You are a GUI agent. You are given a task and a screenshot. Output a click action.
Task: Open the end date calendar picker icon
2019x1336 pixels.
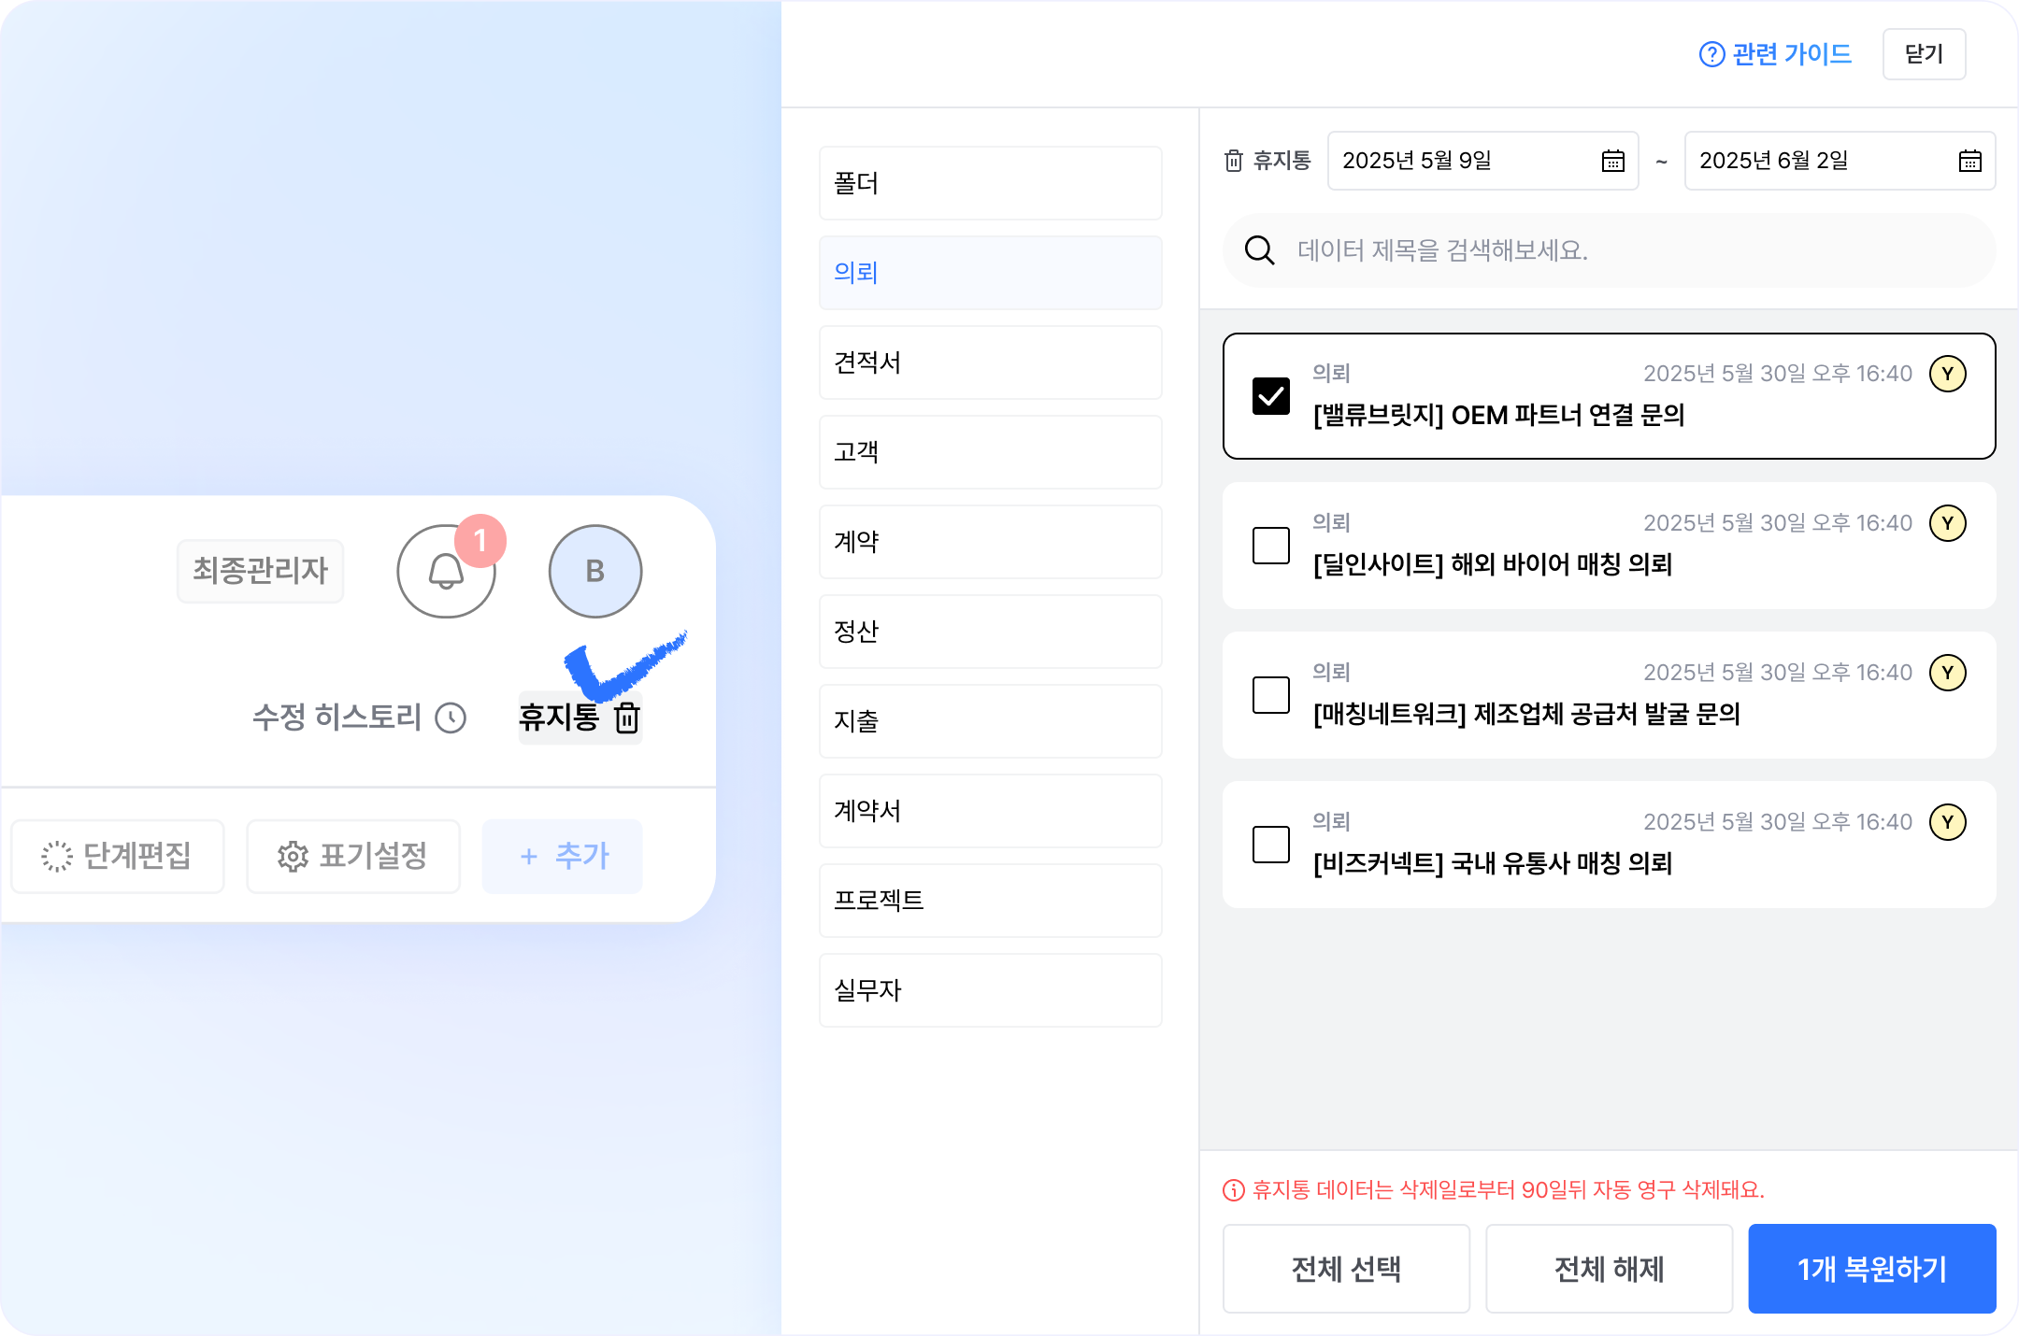pos(1970,161)
